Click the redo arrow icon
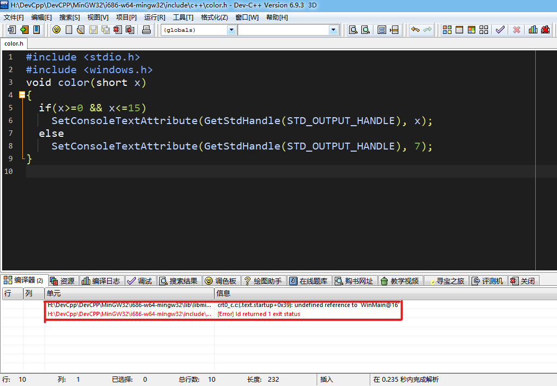 [428, 30]
